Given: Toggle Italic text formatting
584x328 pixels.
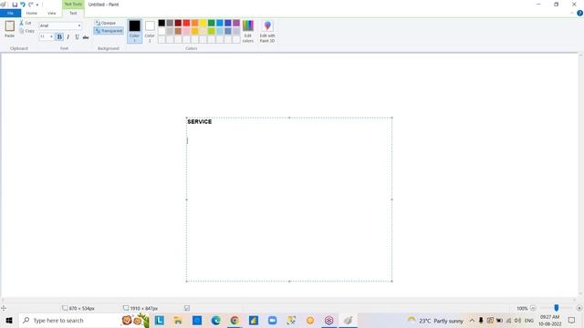Looking at the screenshot, I should click(68, 36).
